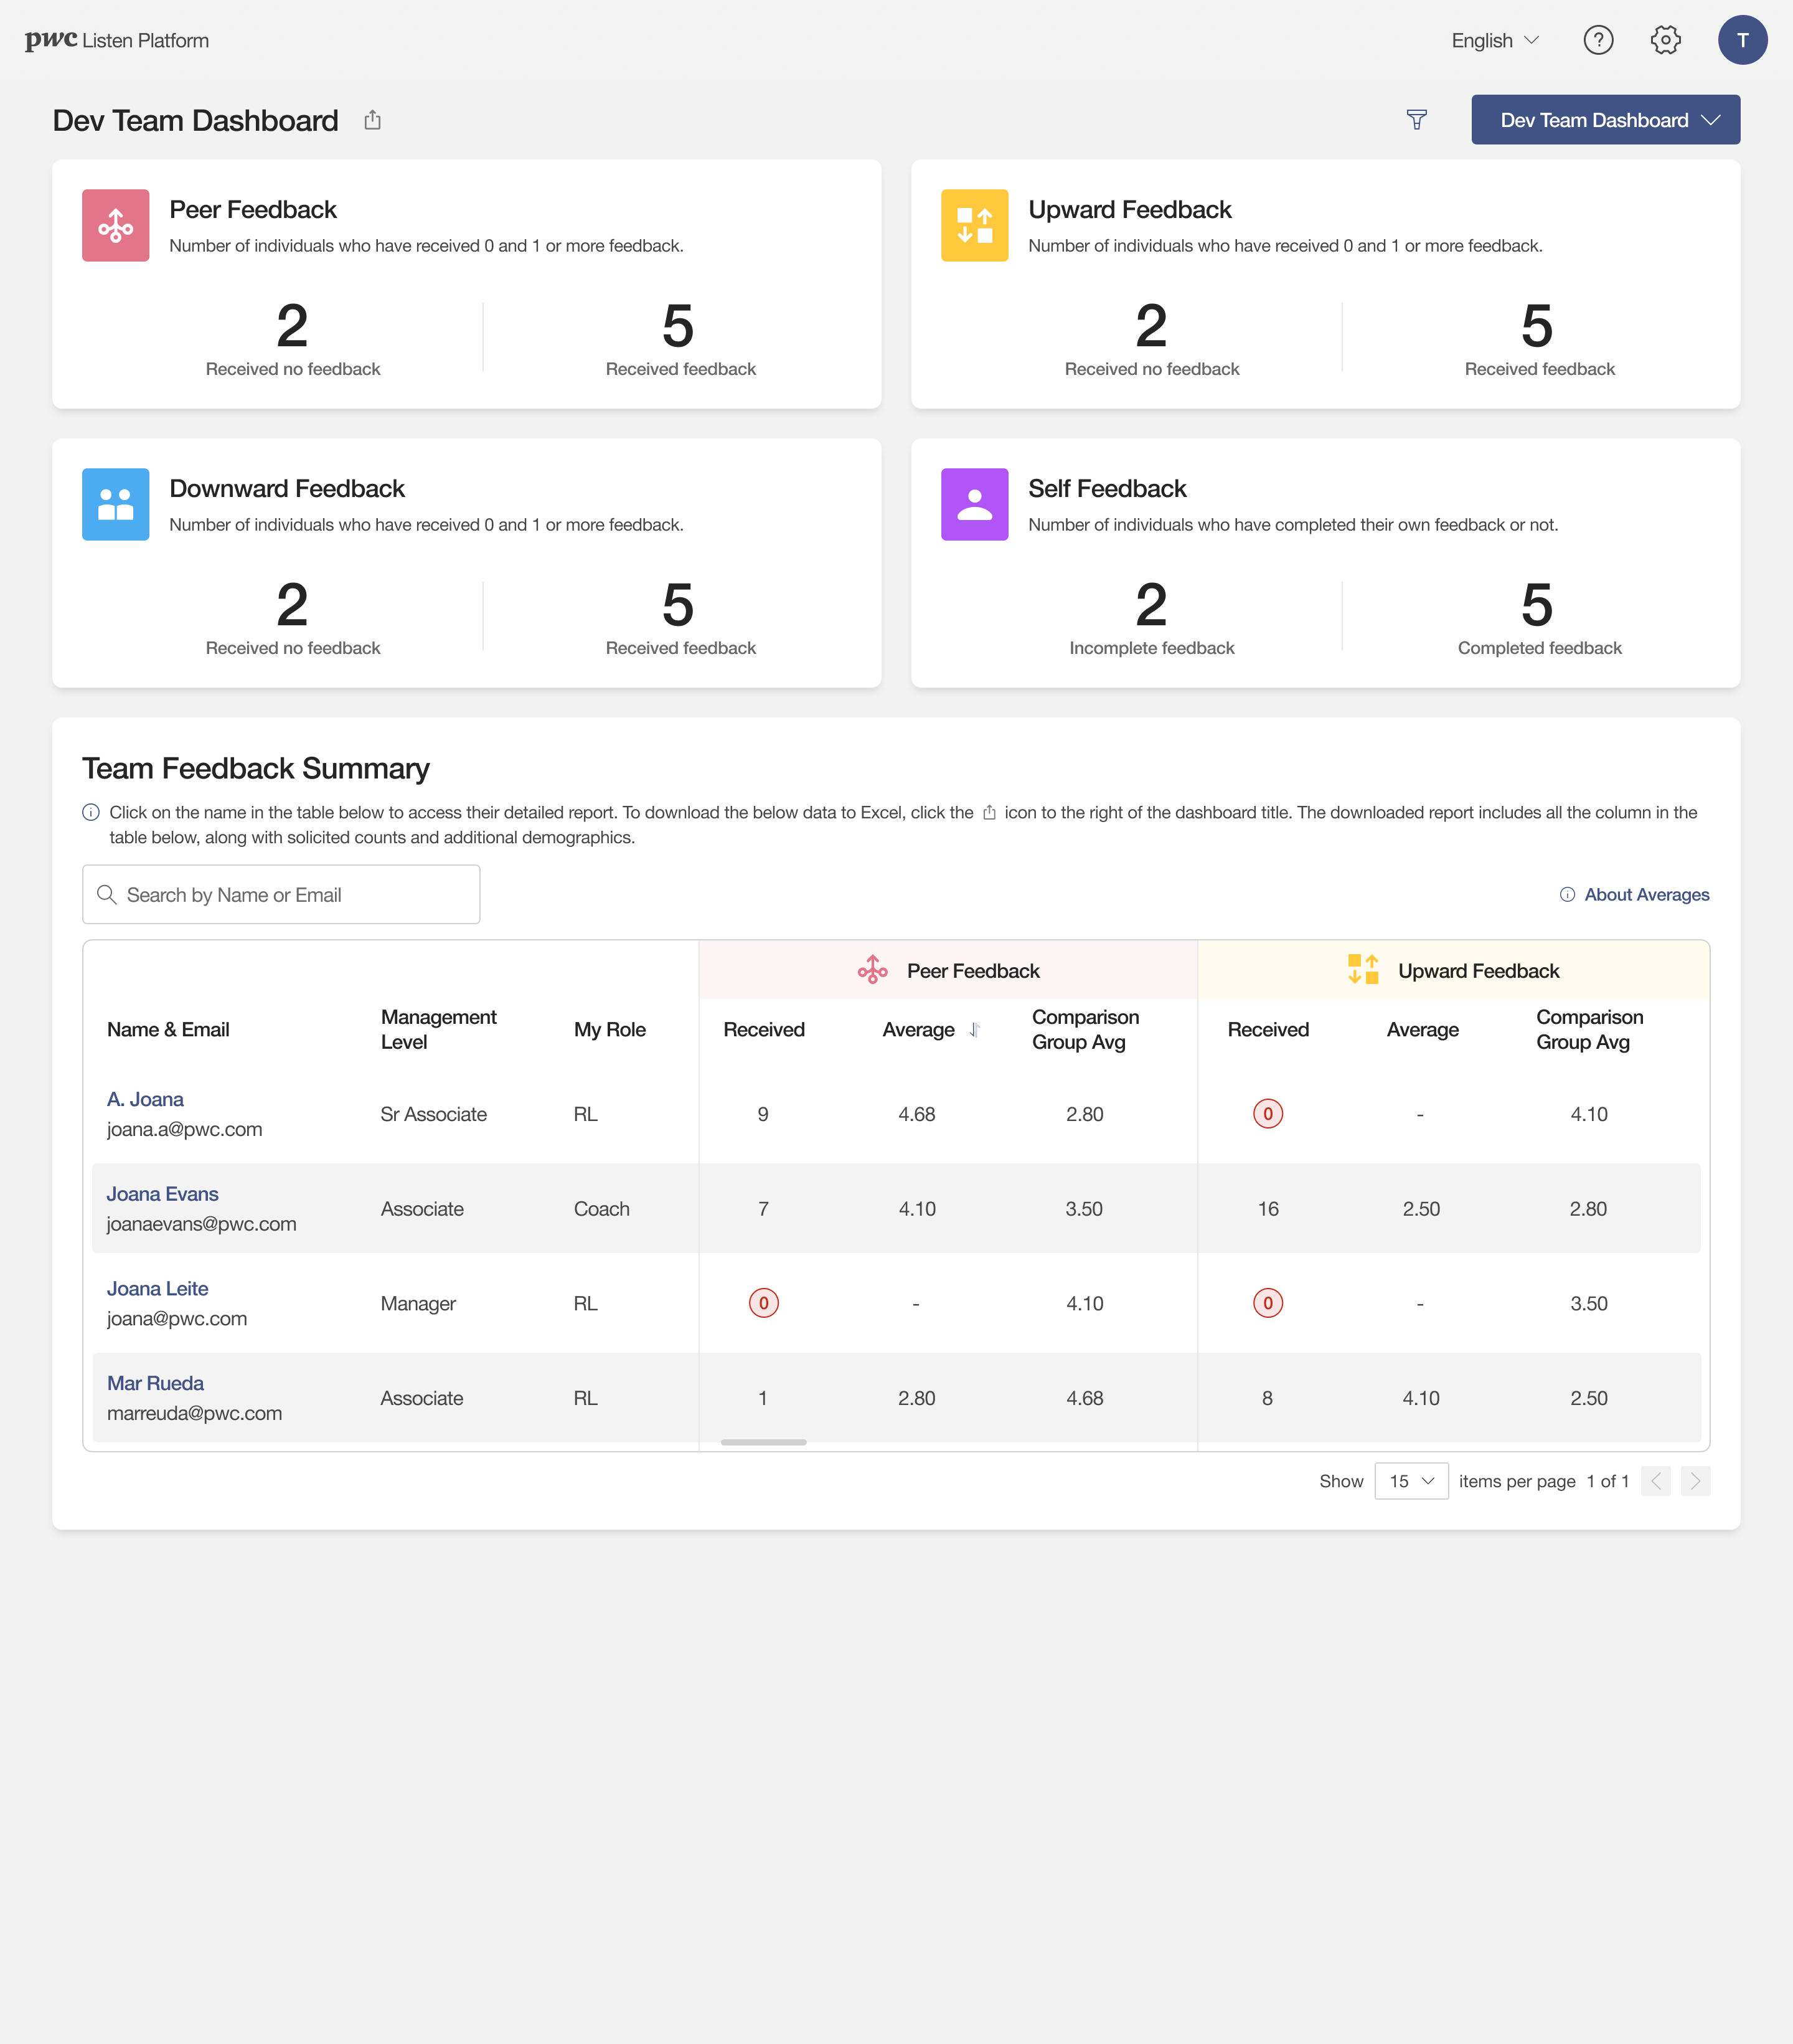Go to the next page arrow
The width and height of the screenshot is (1793, 2044).
(x=1695, y=1481)
